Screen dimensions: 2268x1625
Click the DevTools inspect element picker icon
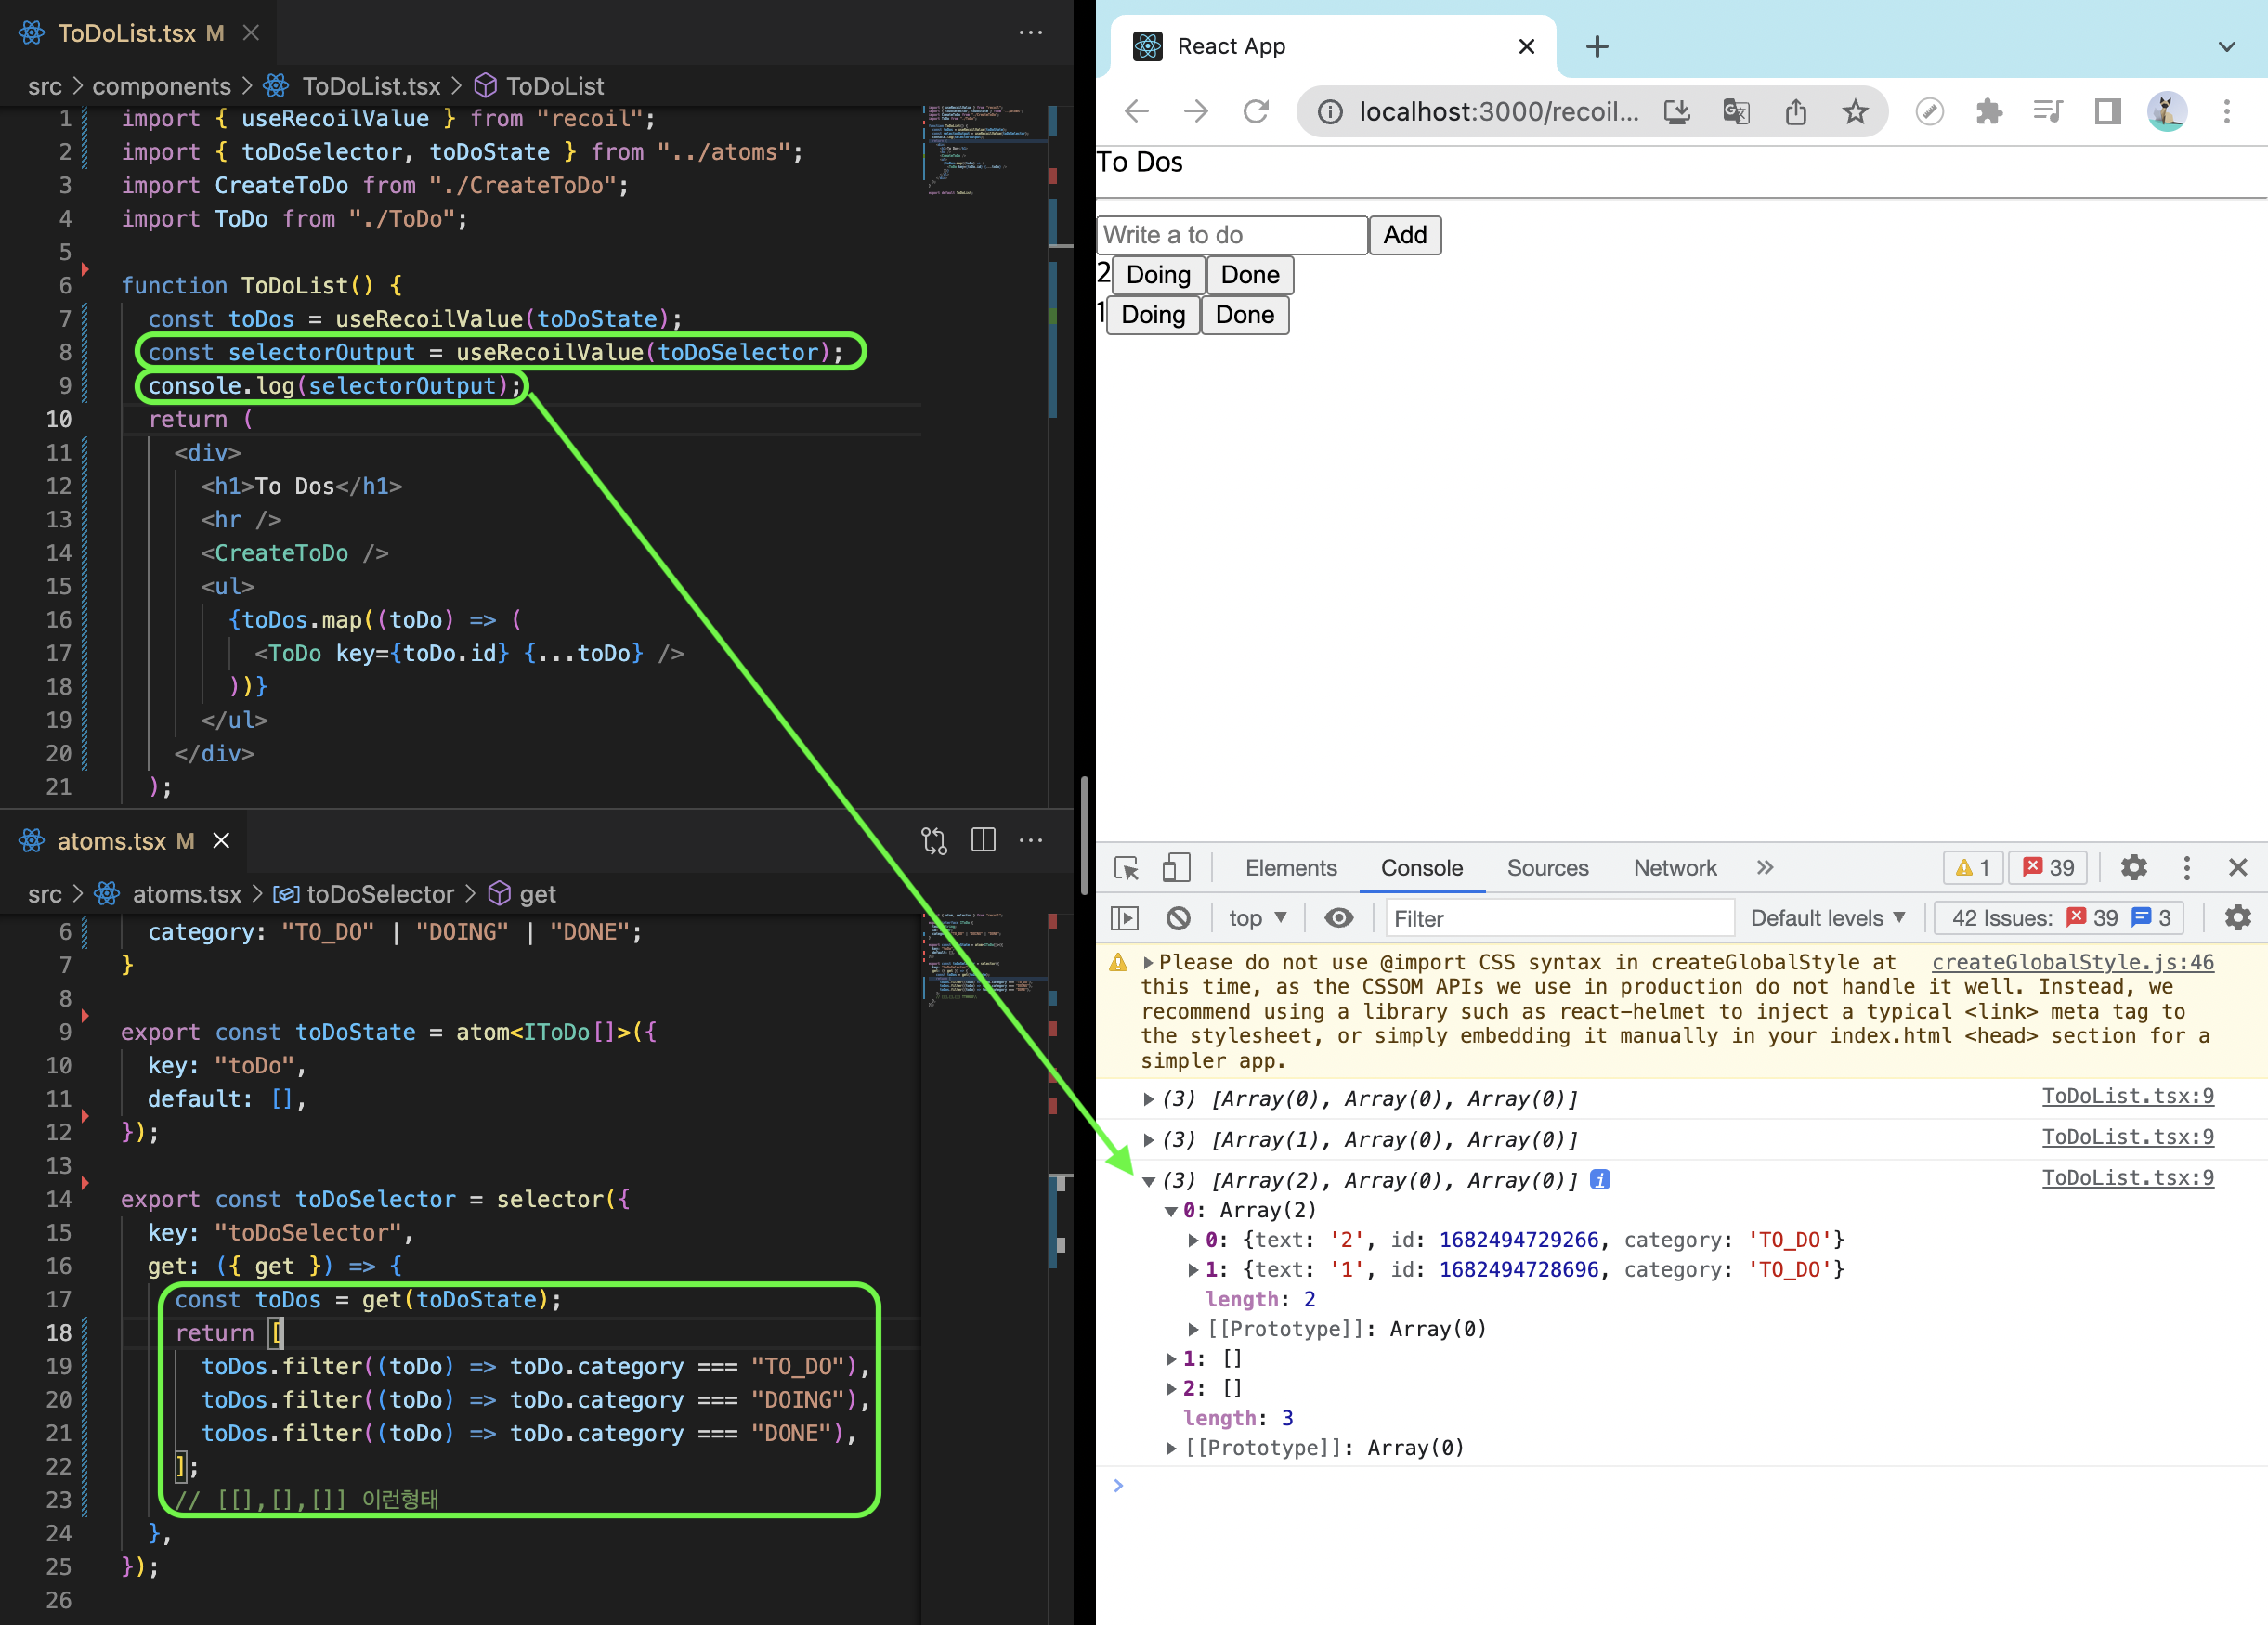(x=1126, y=868)
